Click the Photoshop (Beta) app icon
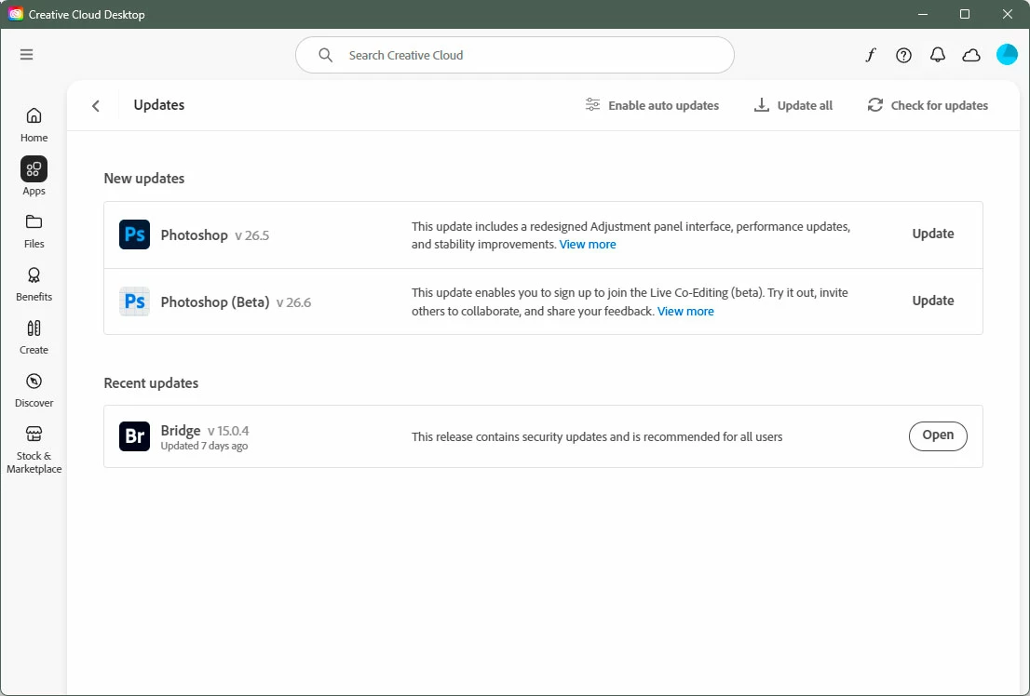Image resolution: width=1030 pixels, height=696 pixels. pyautogui.click(x=135, y=301)
